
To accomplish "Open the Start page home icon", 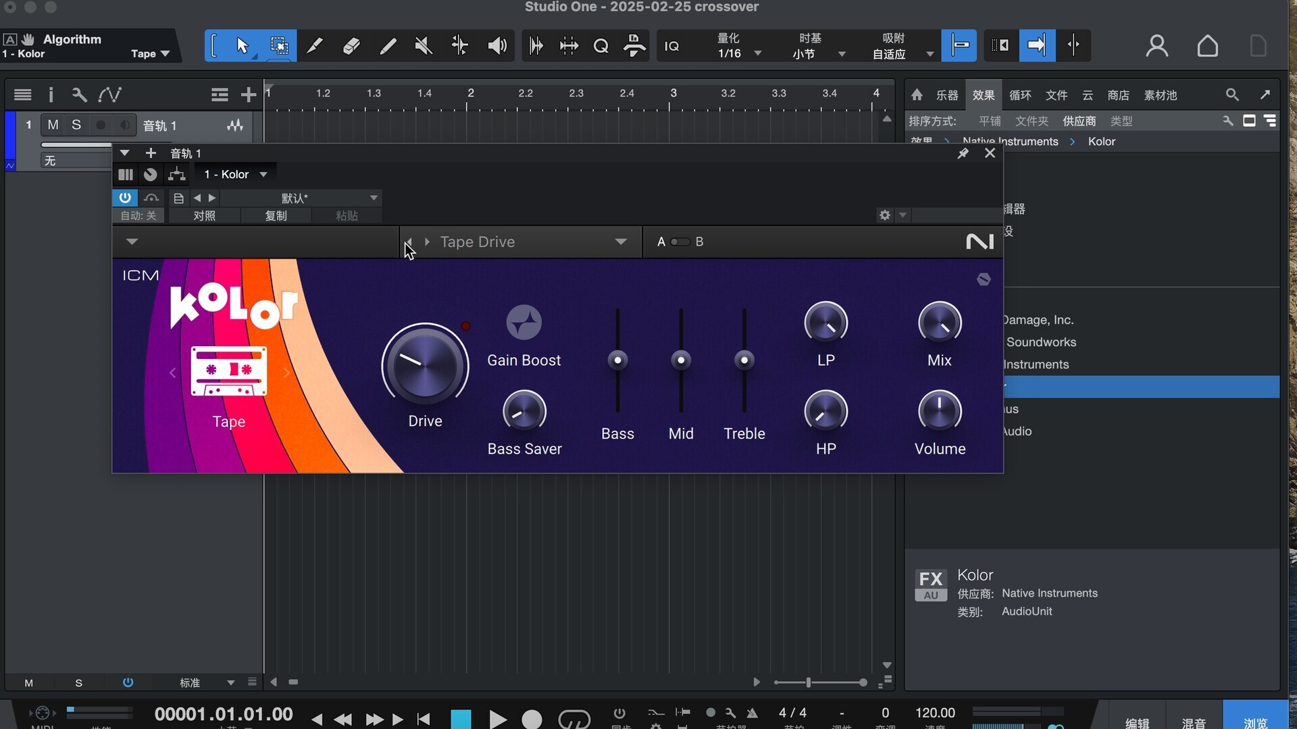I will point(1208,46).
